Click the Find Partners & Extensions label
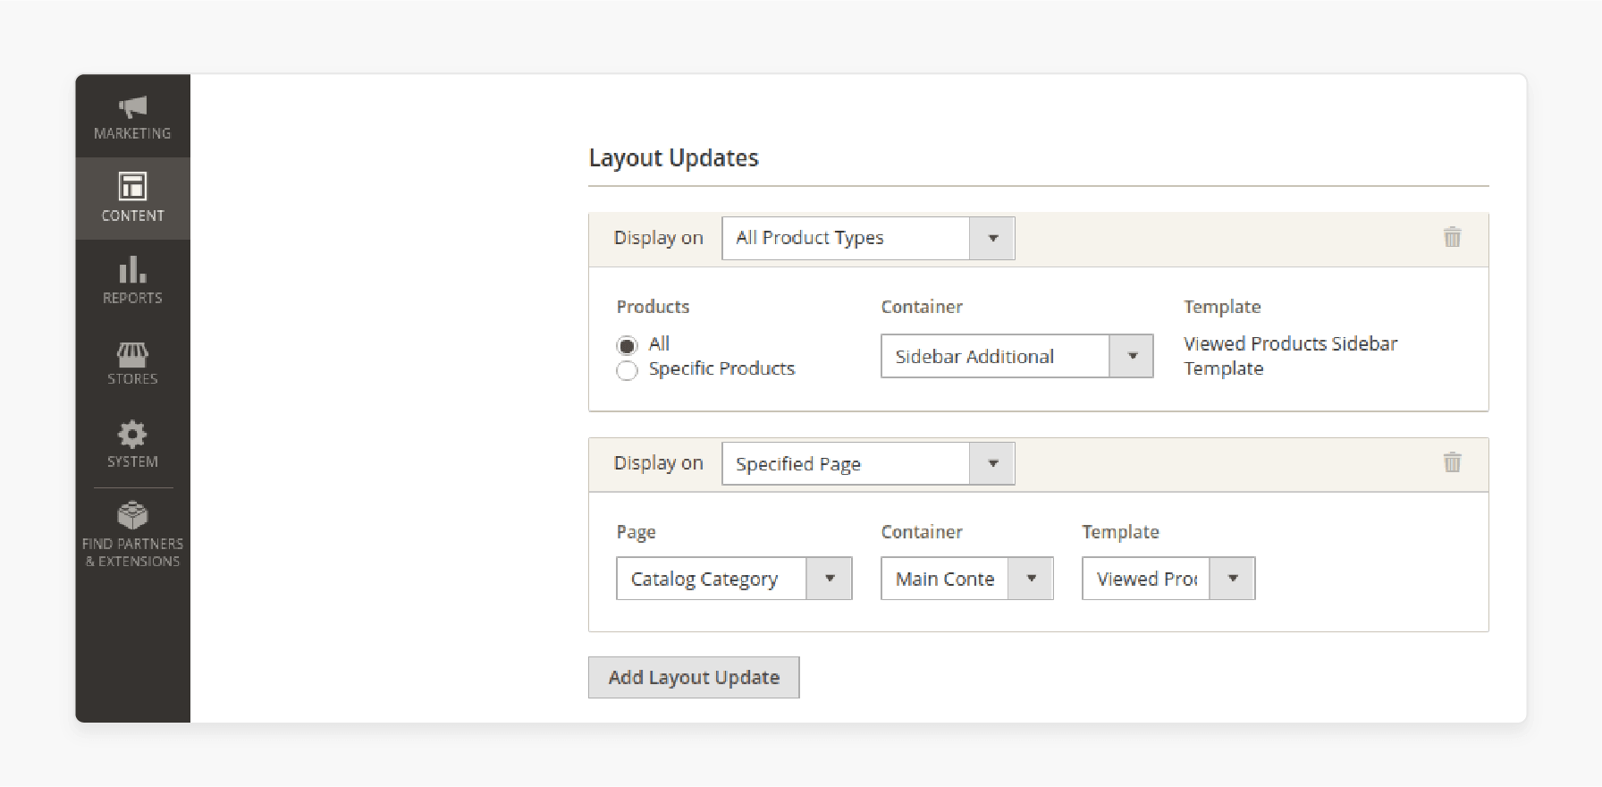Image resolution: width=1602 pixels, height=787 pixels. point(132,553)
